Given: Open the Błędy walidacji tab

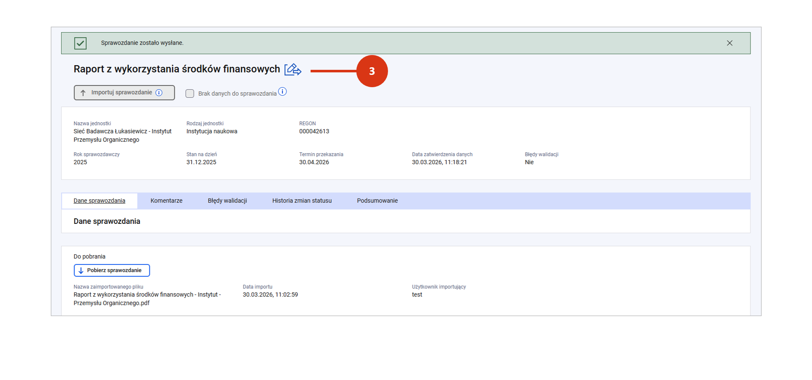Looking at the screenshot, I should (227, 201).
